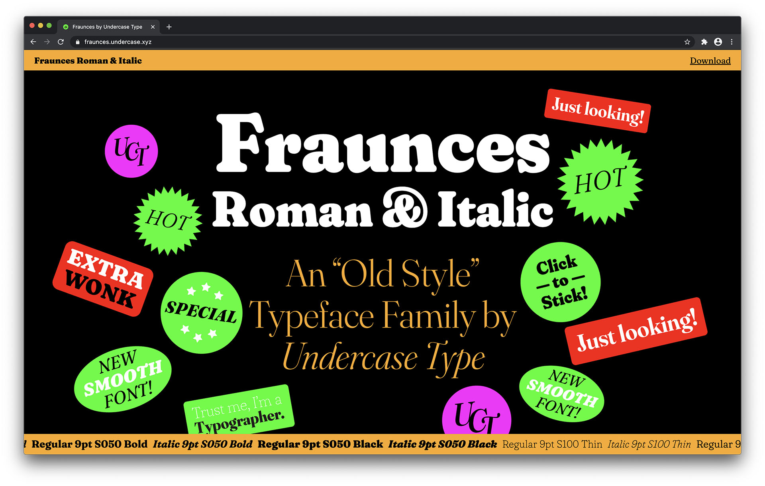765x486 pixels.
Task: Click the browser forward arrow
Action: click(47, 42)
